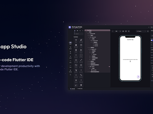This screenshot has width=153, height=114.
Task: Pick the Container widget tile
Action: tap(81, 55)
